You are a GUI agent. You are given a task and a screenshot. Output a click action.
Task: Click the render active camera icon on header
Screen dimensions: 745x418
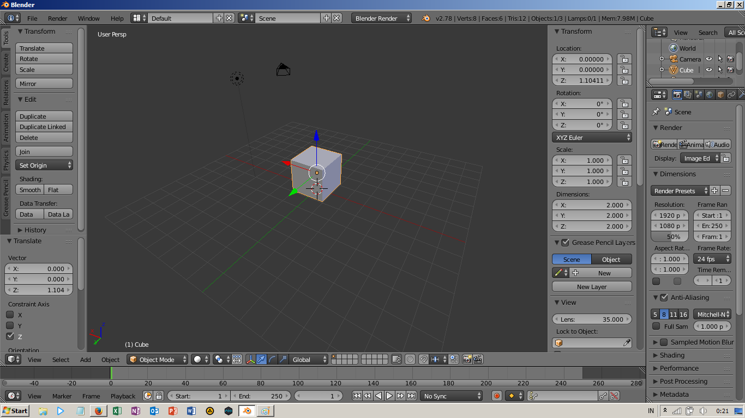[x=466, y=359]
